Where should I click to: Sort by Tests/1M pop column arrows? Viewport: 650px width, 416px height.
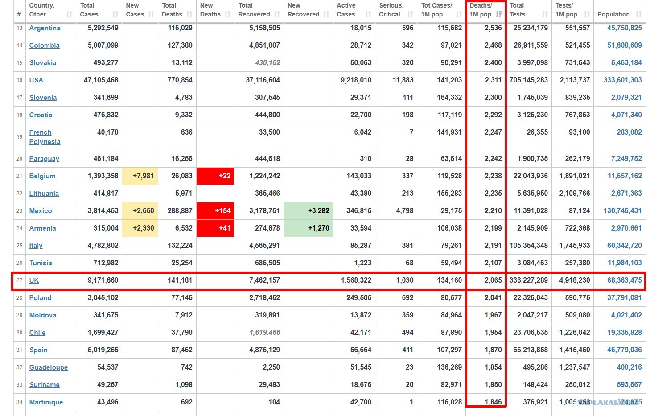tap(587, 14)
